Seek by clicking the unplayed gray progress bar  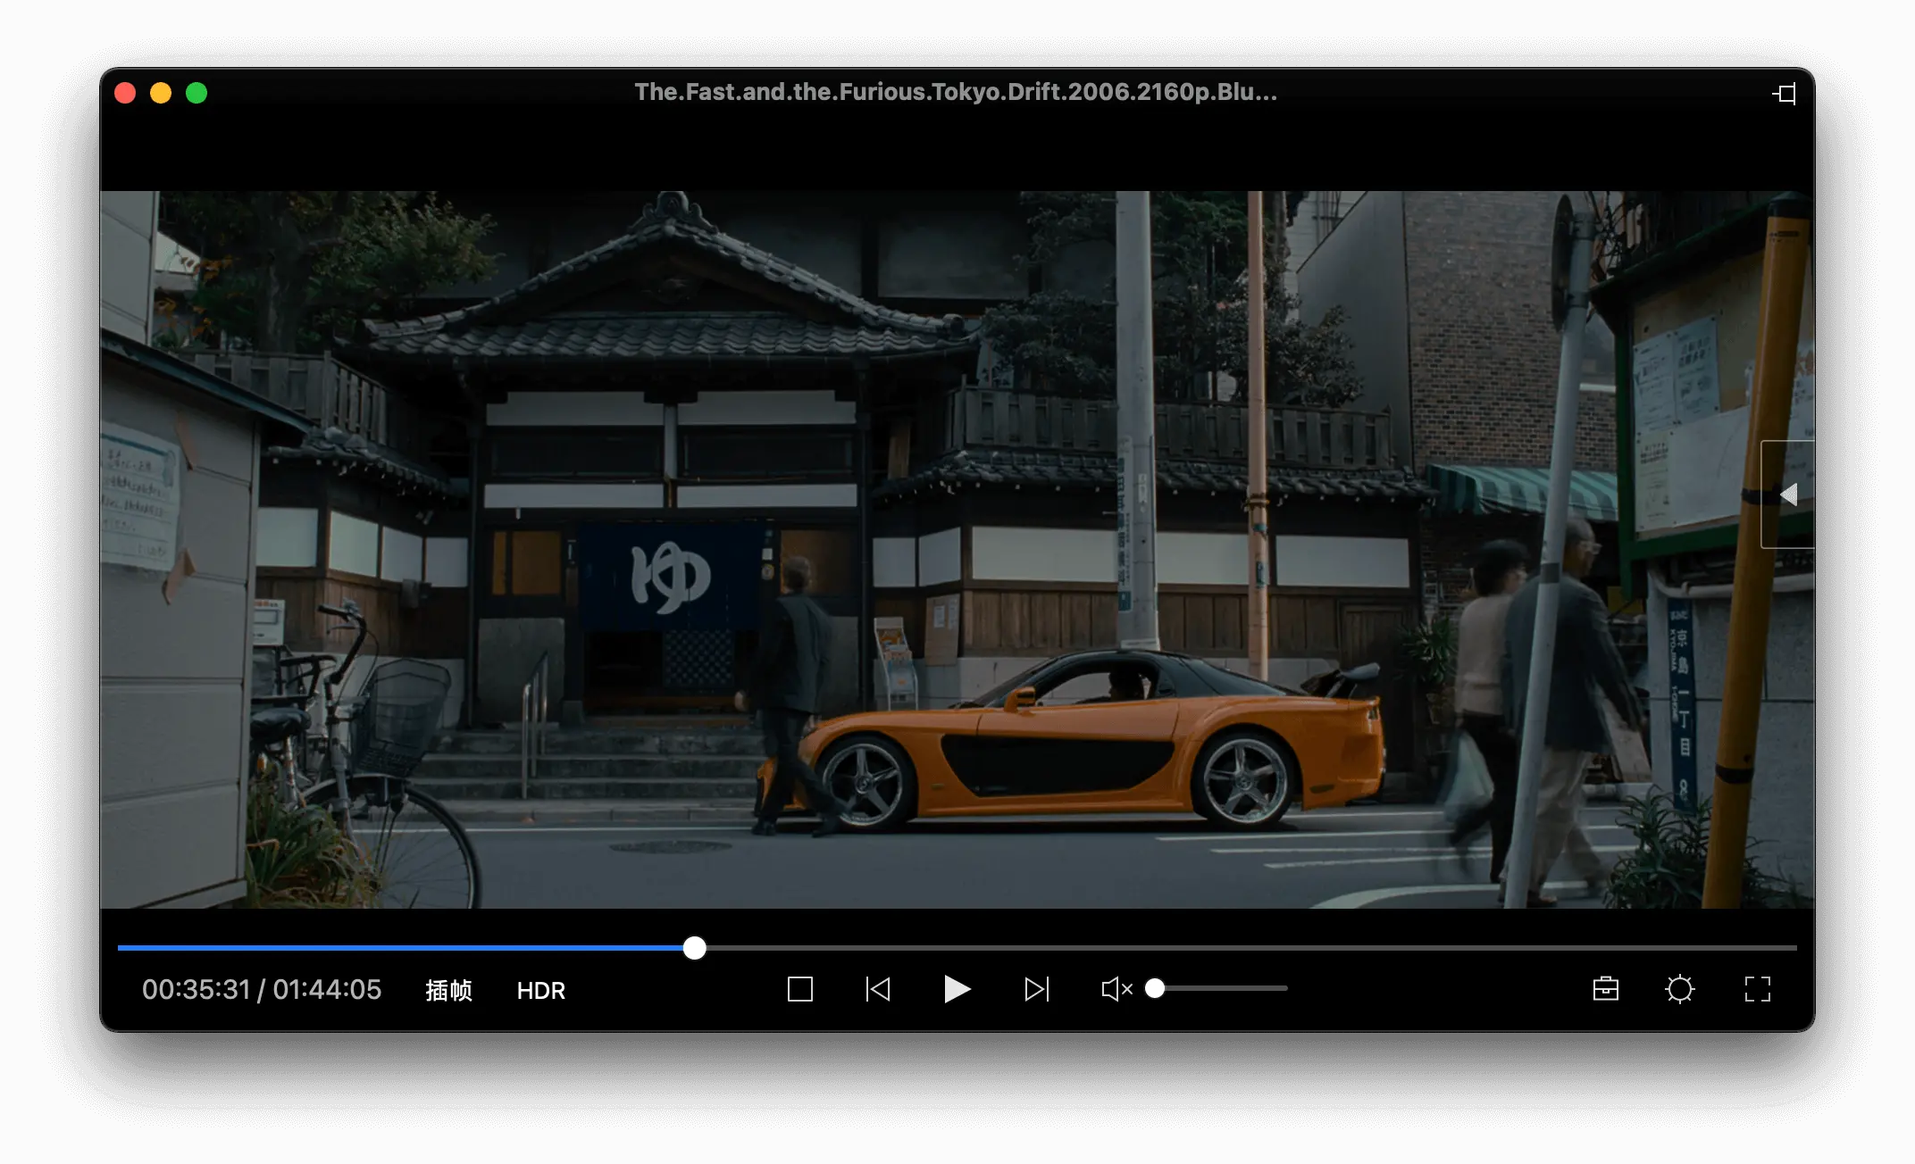coord(1250,948)
